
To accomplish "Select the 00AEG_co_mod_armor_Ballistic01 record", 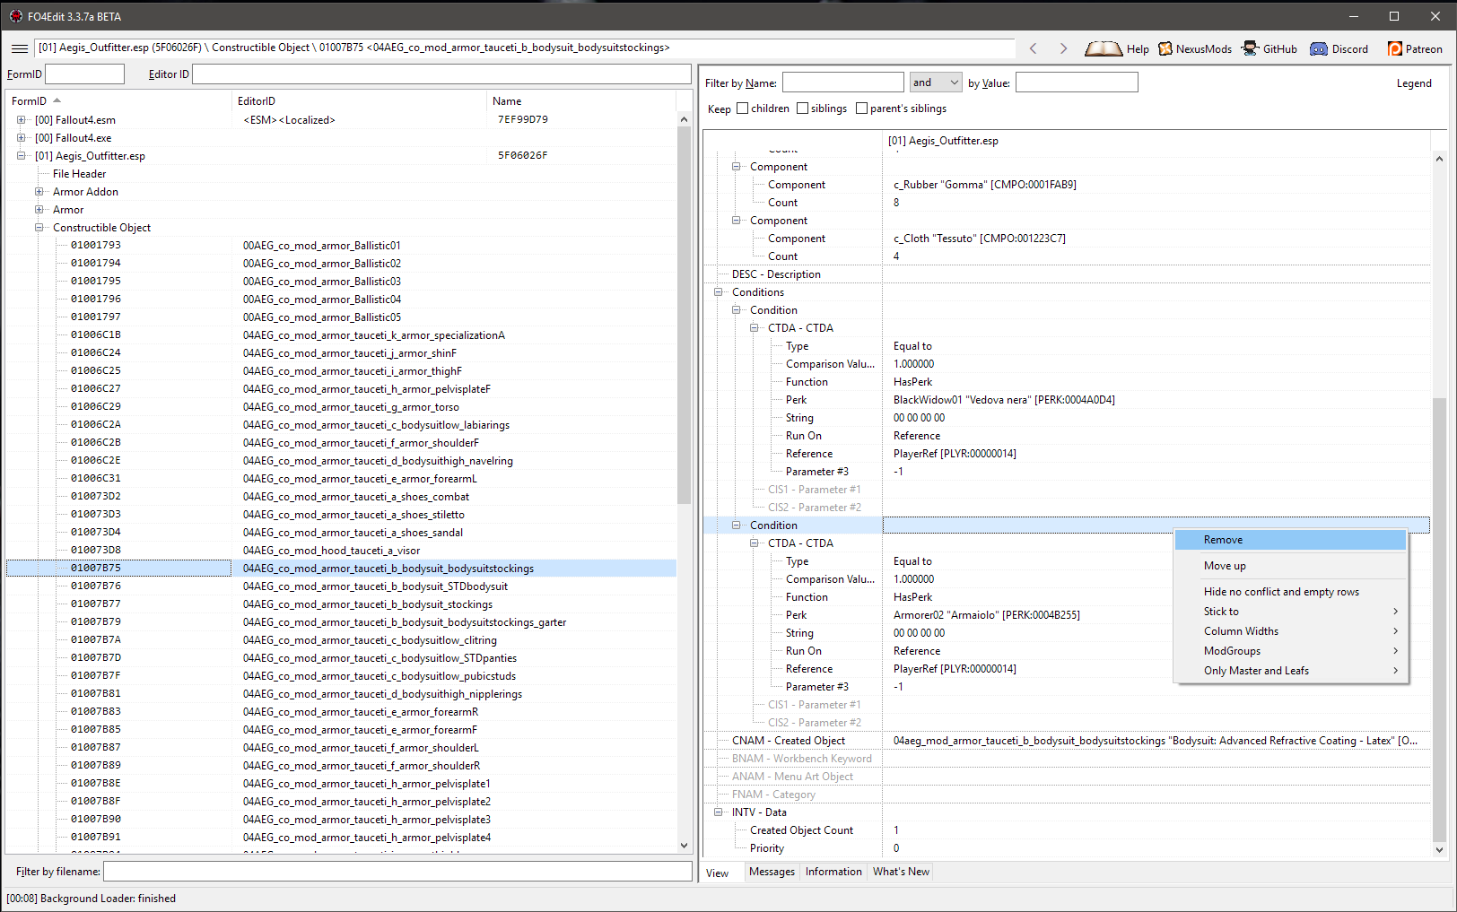I will click(341, 246).
